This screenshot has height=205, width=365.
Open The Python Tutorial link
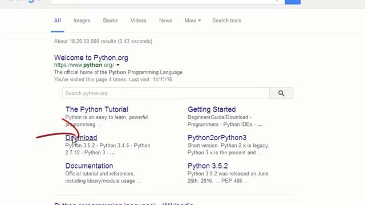click(97, 109)
